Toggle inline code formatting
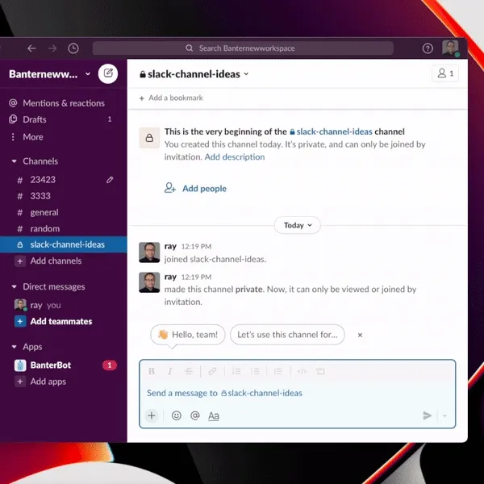The height and width of the screenshot is (484, 484). 302,371
